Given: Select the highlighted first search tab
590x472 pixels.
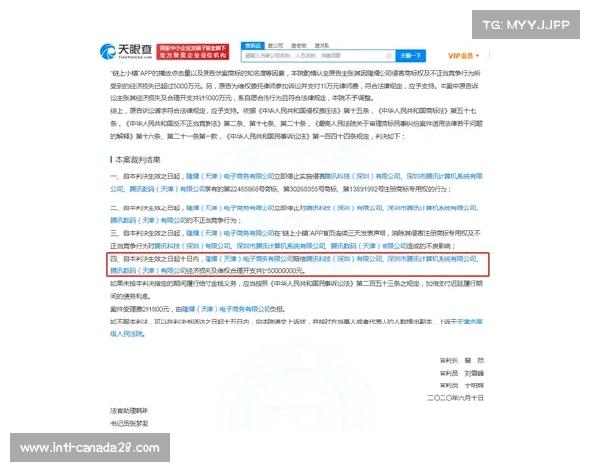Looking at the screenshot, I should click(x=253, y=46).
